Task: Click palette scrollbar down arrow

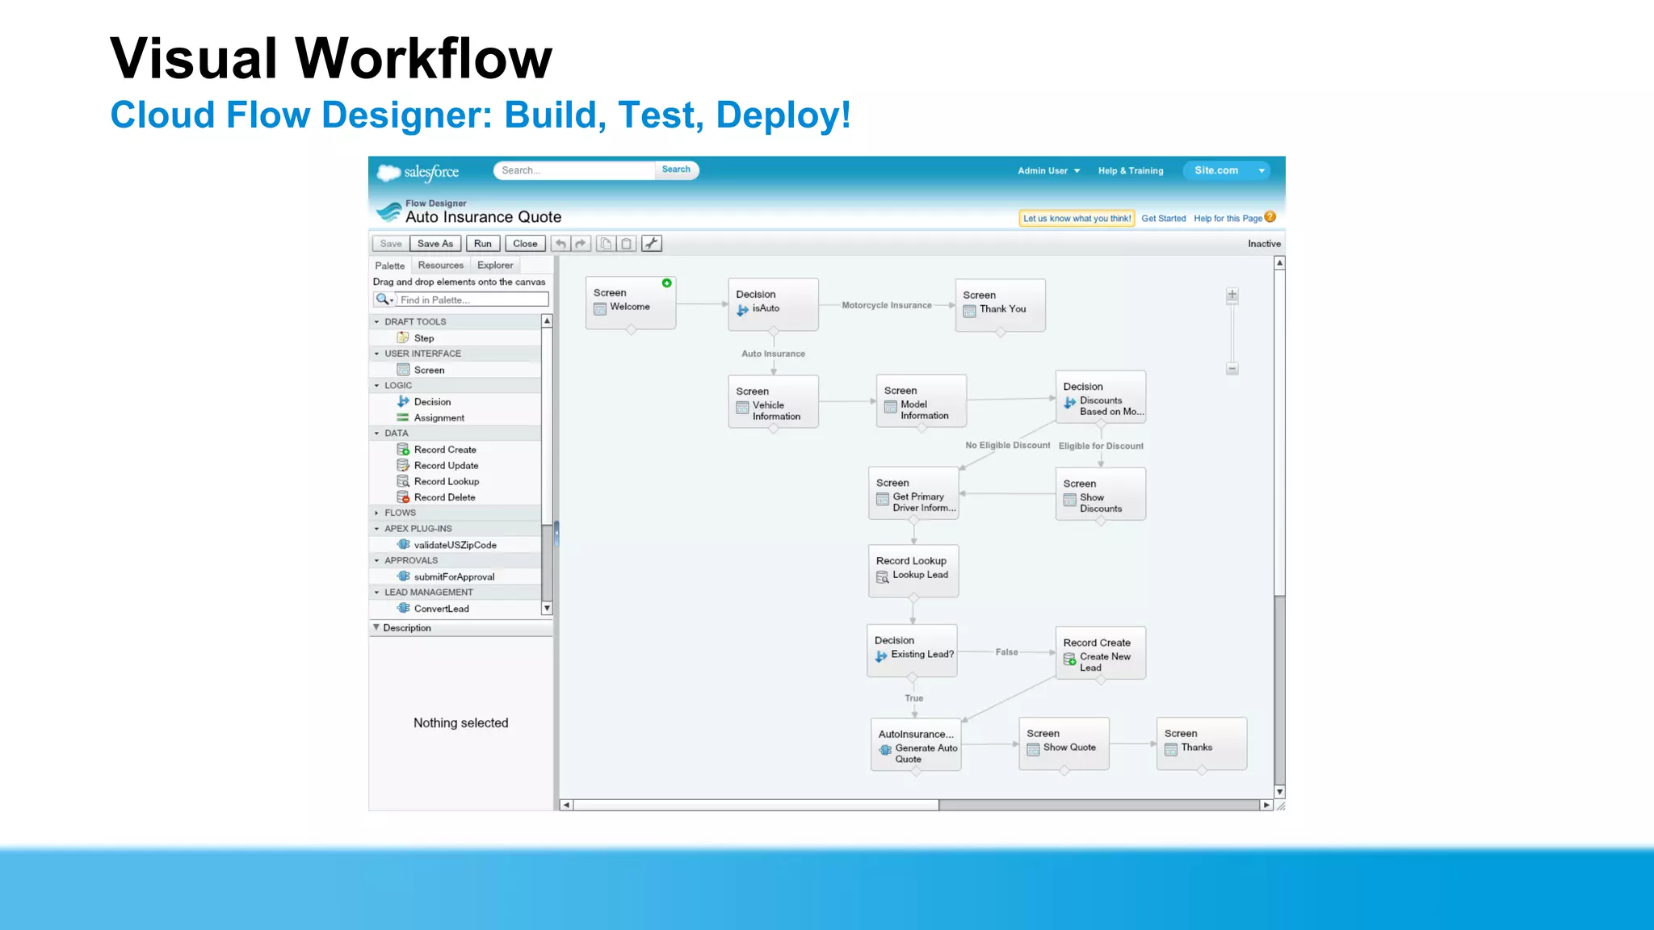Action: [x=547, y=608]
